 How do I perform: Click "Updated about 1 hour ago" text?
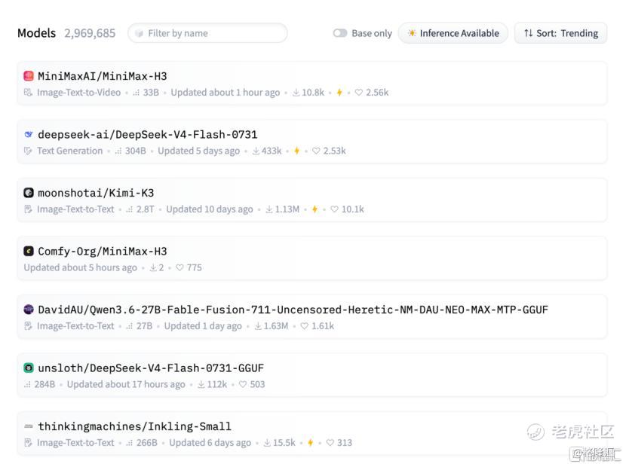pos(226,93)
